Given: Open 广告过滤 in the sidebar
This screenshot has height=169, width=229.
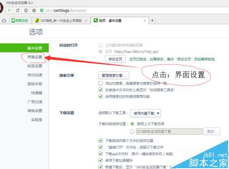Looking at the screenshot, I should (35, 102).
